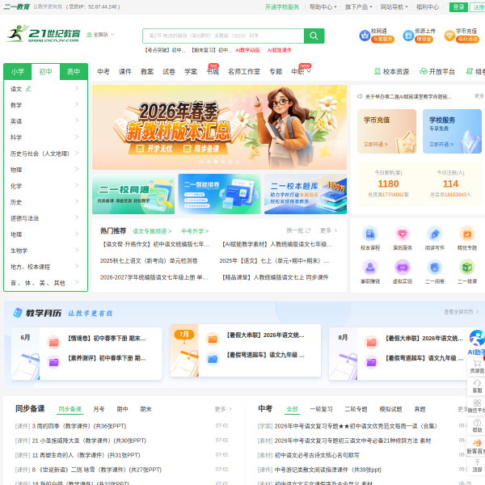Click the 21世纪教育 logo
The image size is (485, 485).
click(x=44, y=33)
